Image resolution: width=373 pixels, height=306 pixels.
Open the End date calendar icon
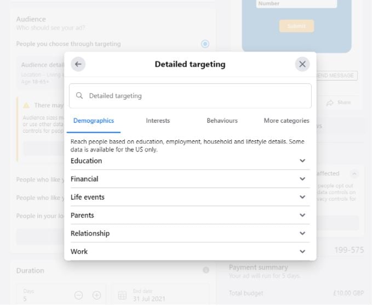coord(123,296)
